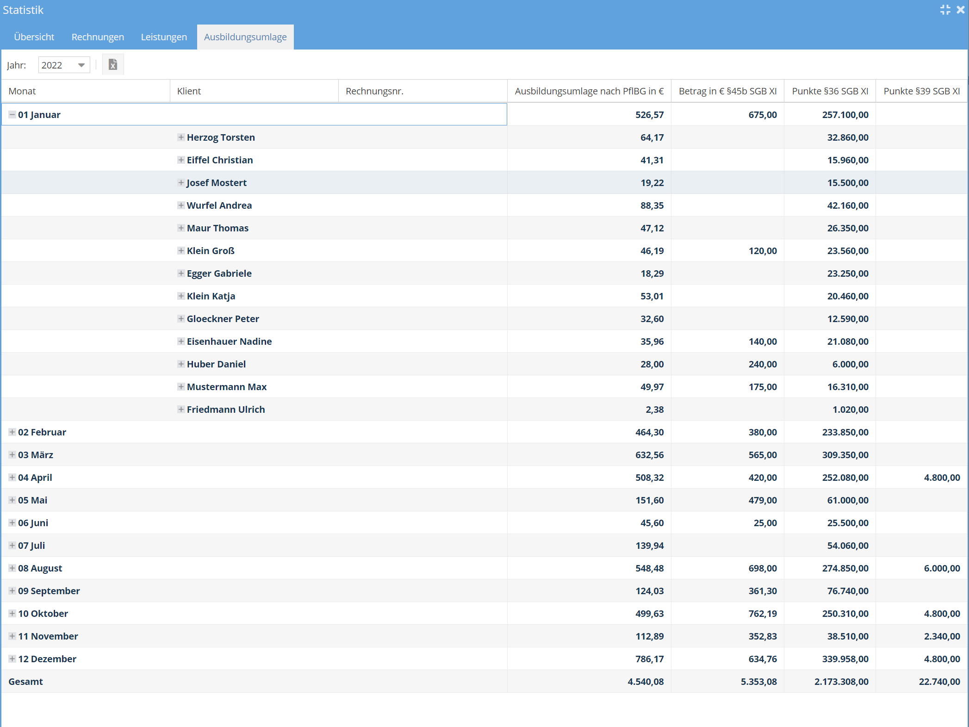Switch to the Leistungen tab
The height and width of the screenshot is (727, 969).
[x=164, y=37]
